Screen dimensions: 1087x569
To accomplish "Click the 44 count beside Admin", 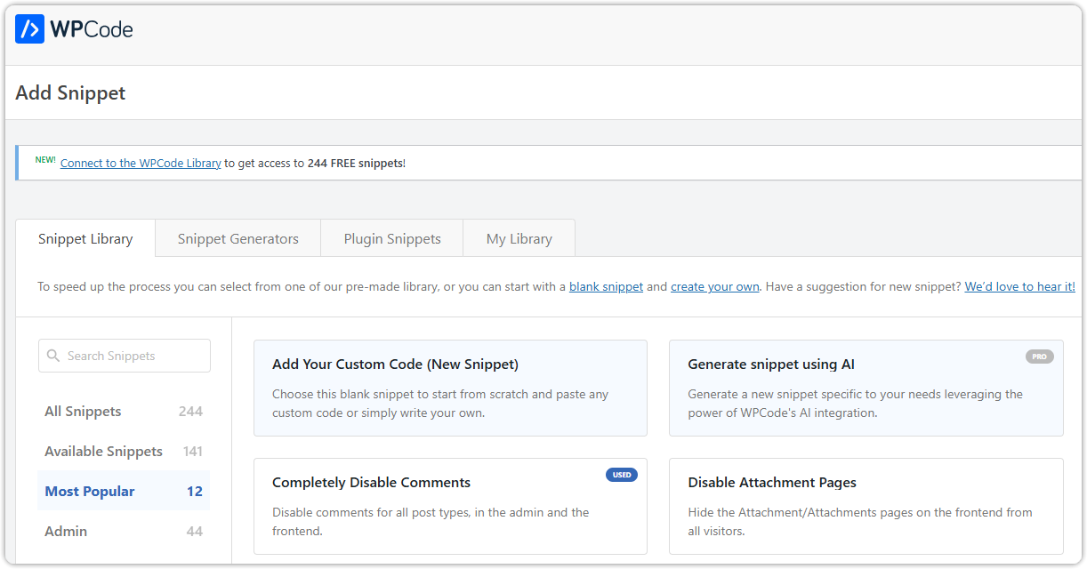I will [195, 531].
